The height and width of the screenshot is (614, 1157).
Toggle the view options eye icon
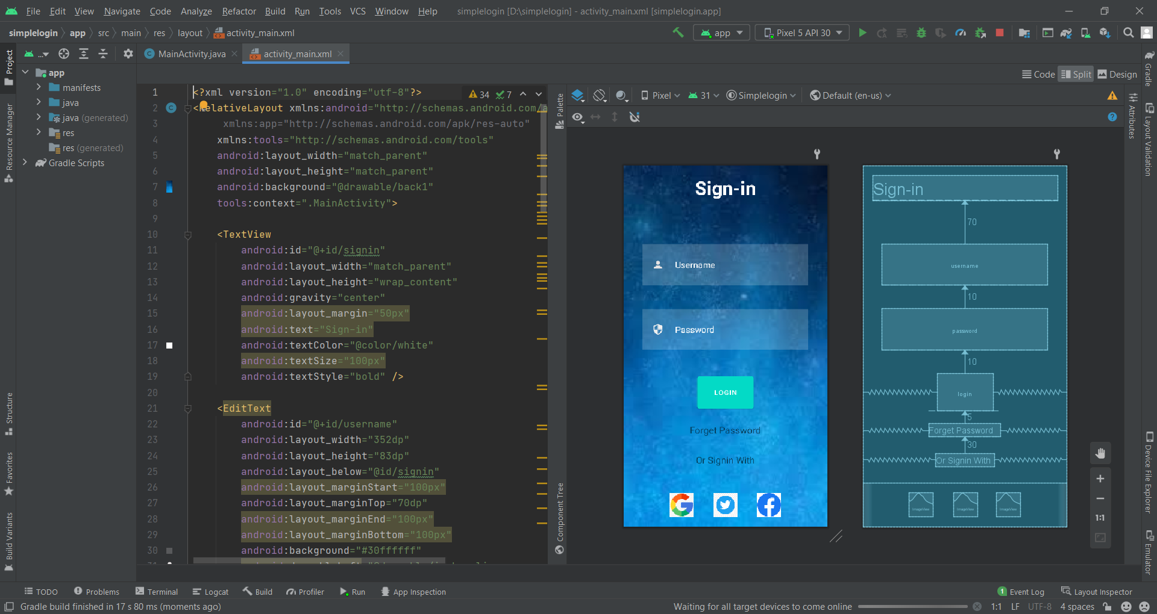pos(578,117)
